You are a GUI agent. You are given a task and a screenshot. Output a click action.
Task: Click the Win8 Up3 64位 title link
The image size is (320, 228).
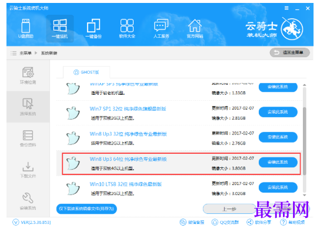[x=128, y=159]
